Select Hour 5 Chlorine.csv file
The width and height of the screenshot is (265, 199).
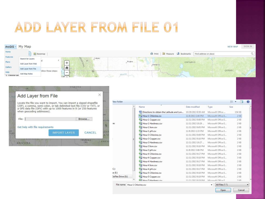190,173
